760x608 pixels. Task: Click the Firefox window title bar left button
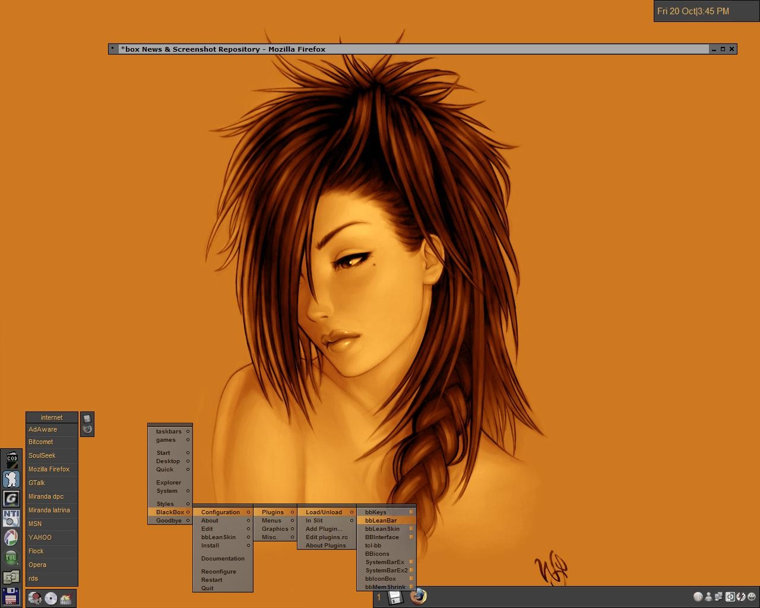coord(113,49)
